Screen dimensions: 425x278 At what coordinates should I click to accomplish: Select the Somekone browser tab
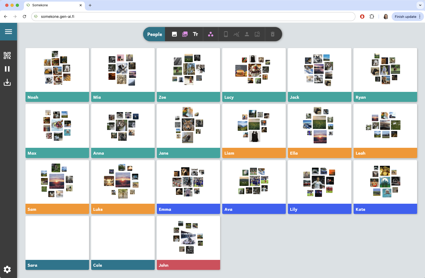point(54,5)
